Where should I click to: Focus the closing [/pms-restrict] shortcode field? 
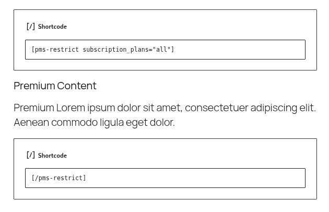coord(165,178)
